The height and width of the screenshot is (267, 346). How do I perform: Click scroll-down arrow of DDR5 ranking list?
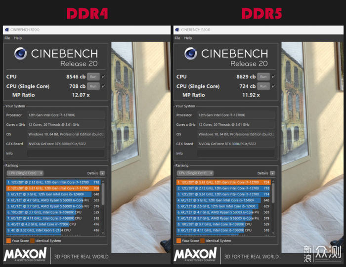click(273, 233)
